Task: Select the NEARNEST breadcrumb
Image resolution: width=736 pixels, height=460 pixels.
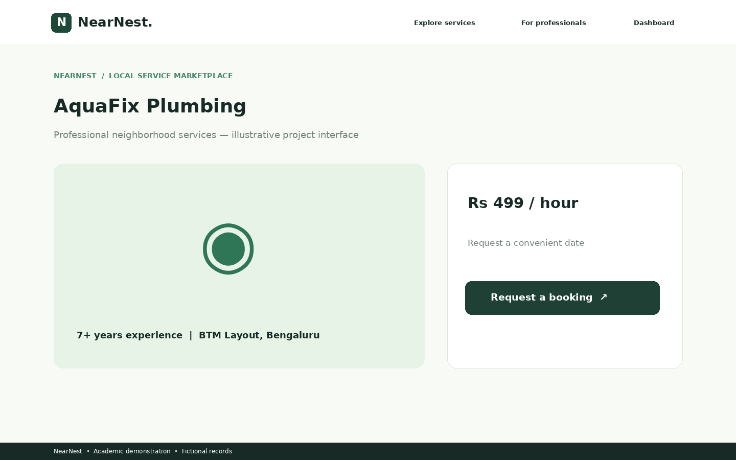Action: pos(75,76)
